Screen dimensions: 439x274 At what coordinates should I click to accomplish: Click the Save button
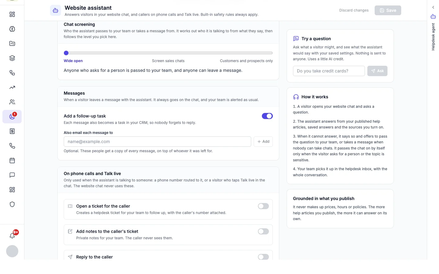click(x=388, y=10)
